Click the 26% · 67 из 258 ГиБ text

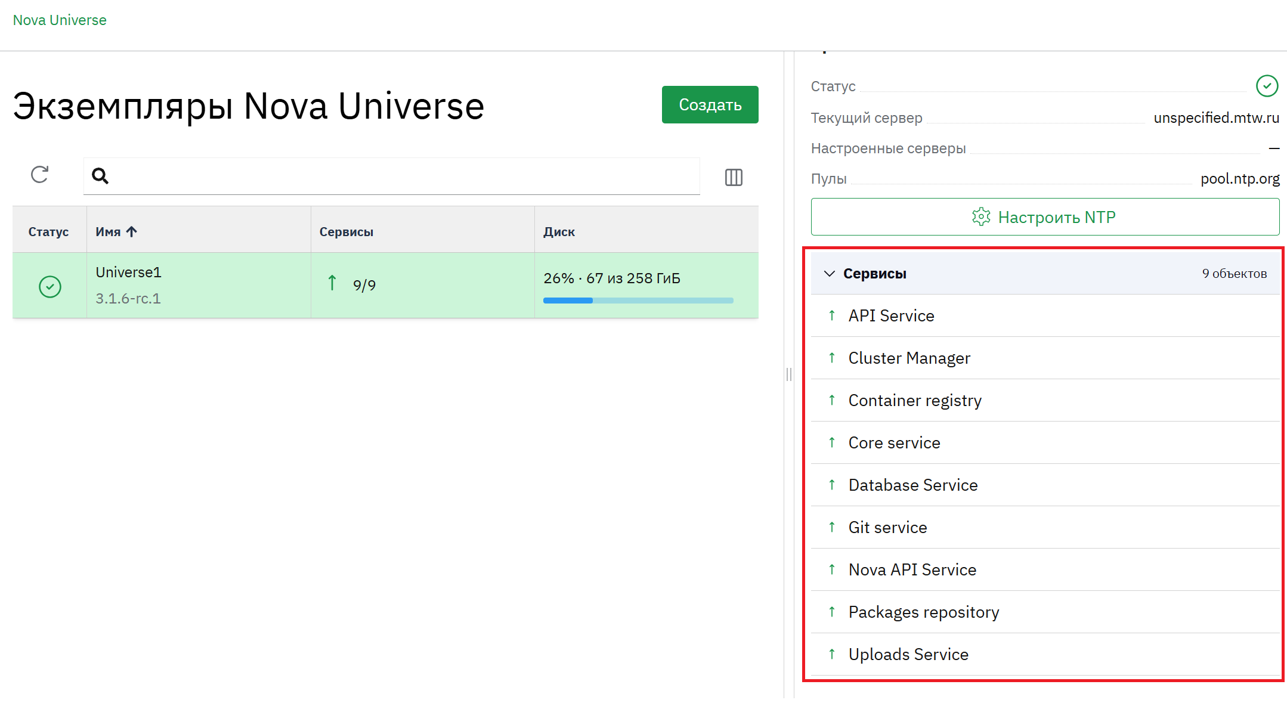pyautogui.click(x=612, y=278)
